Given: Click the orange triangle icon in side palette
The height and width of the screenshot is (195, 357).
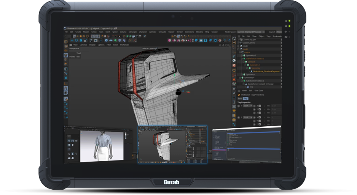Looking at the screenshot, I should click(x=234, y=79).
